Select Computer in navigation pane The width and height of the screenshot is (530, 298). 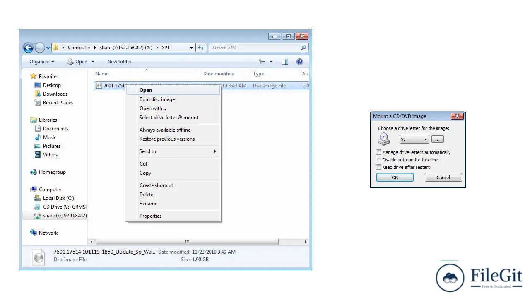click(50, 190)
